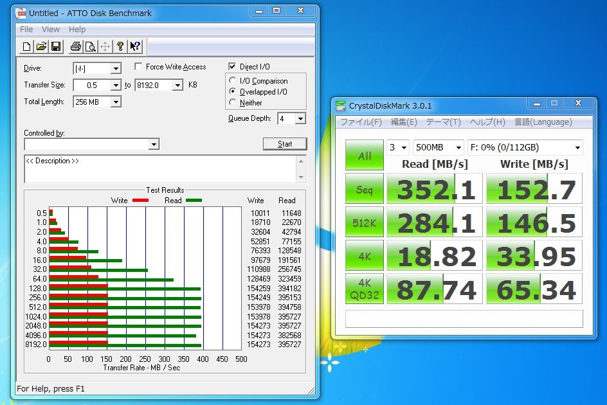
Task: Open the ATTO View menu
Action: point(51,30)
